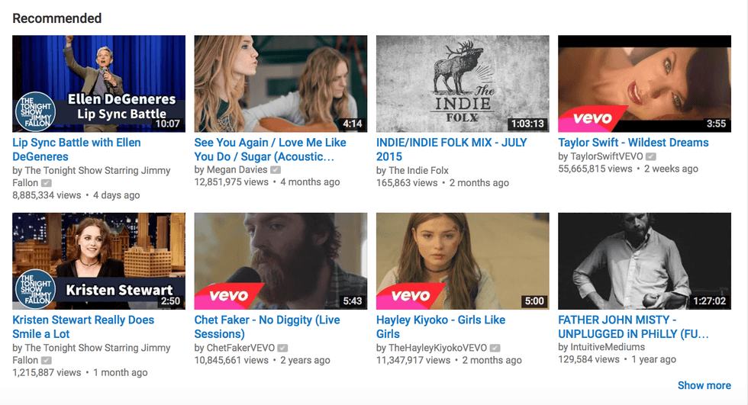The width and height of the screenshot is (748, 405).
Task: Click the Chet Faker No Diggity thumbnail
Action: pos(280,261)
